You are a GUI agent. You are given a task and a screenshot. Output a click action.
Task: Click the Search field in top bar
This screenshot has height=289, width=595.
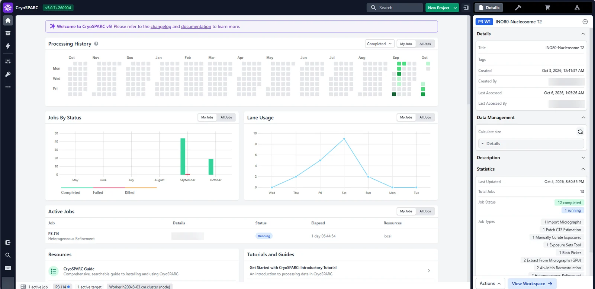tap(395, 7)
